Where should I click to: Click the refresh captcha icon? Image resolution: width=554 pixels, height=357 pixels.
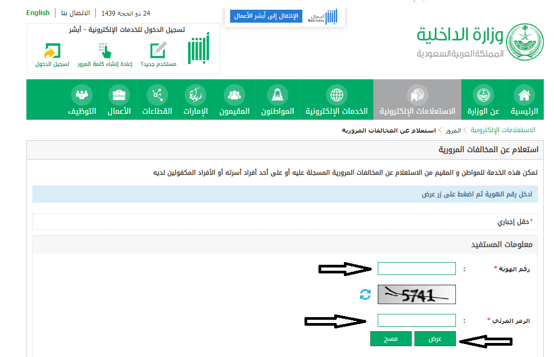[365, 294]
